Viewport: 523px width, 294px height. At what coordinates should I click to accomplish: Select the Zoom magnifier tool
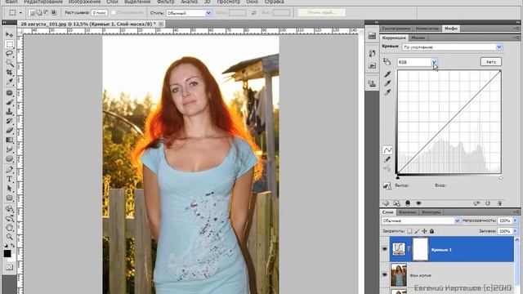[9, 237]
